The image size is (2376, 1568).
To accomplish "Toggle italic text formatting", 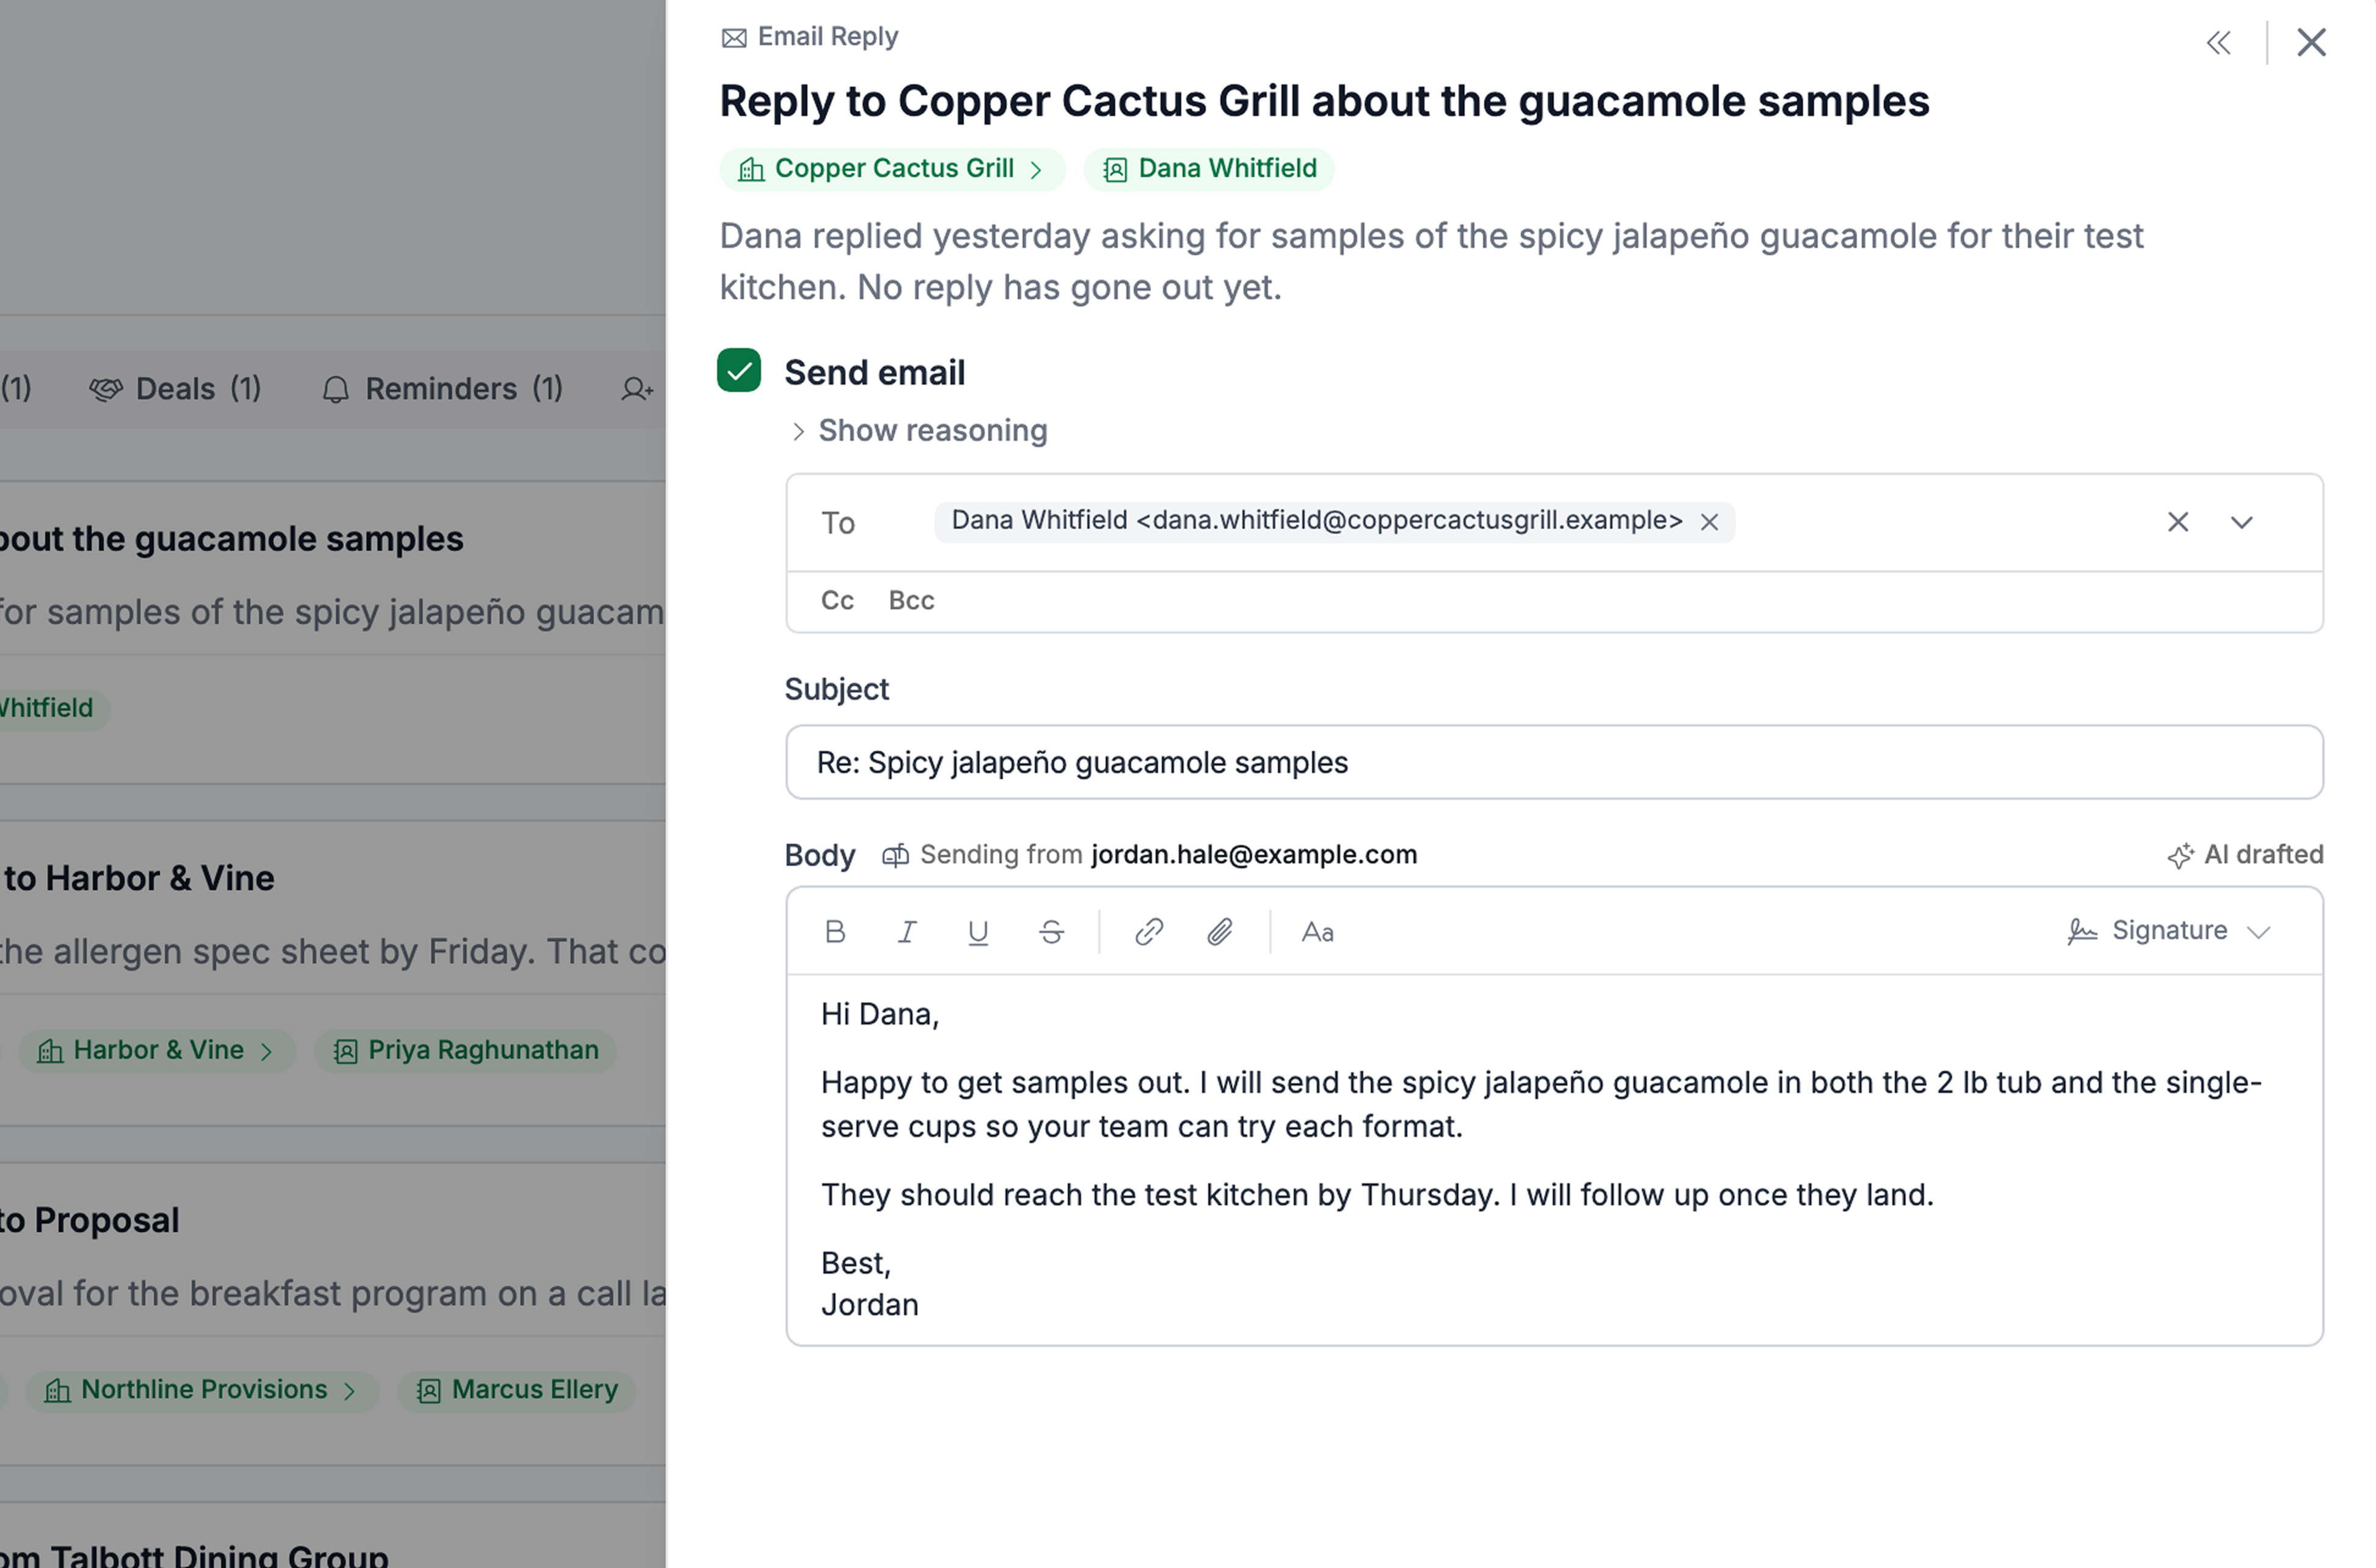I will (x=906, y=932).
